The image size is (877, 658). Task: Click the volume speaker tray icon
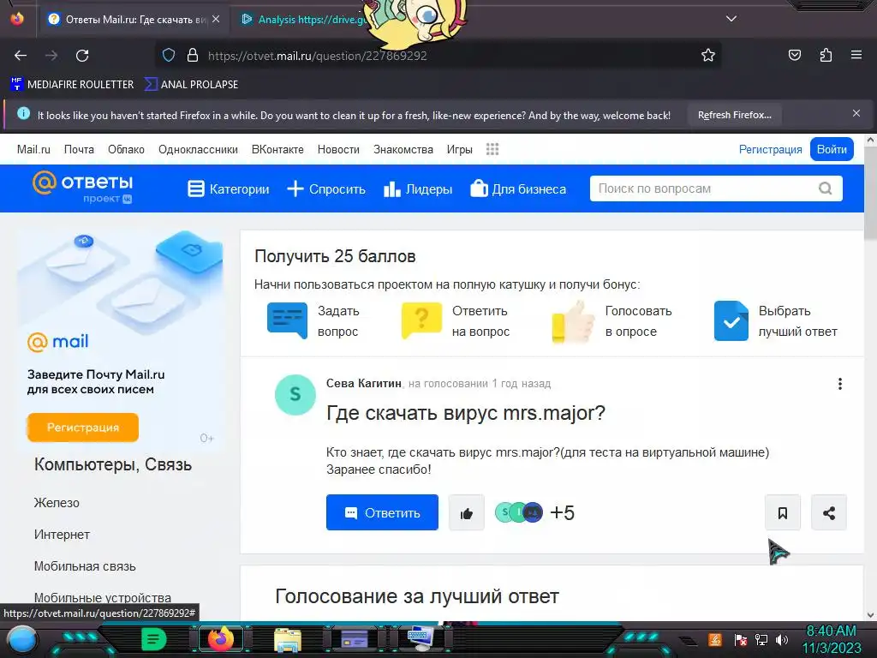click(x=782, y=640)
